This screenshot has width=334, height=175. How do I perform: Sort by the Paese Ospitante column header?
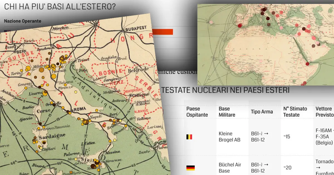click(x=197, y=112)
